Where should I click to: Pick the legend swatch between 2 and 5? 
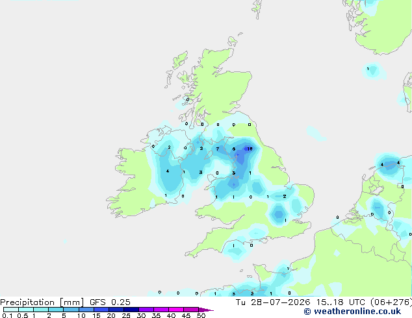coord(57,310)
